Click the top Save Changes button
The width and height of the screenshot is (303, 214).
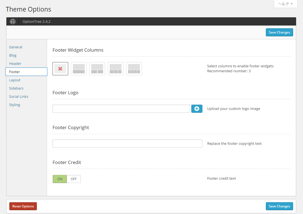click(279, 32)
